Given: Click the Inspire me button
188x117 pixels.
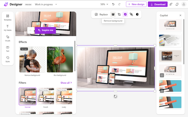Looking at the screenshot, I should click(x=45, y=30).
